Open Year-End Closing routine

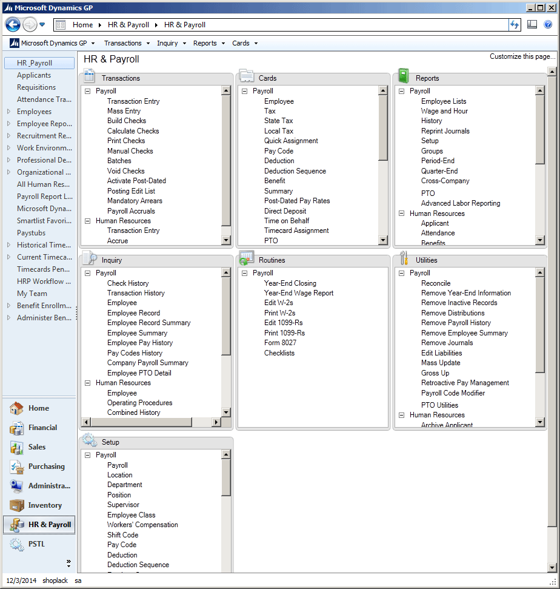tap(290, 283)
